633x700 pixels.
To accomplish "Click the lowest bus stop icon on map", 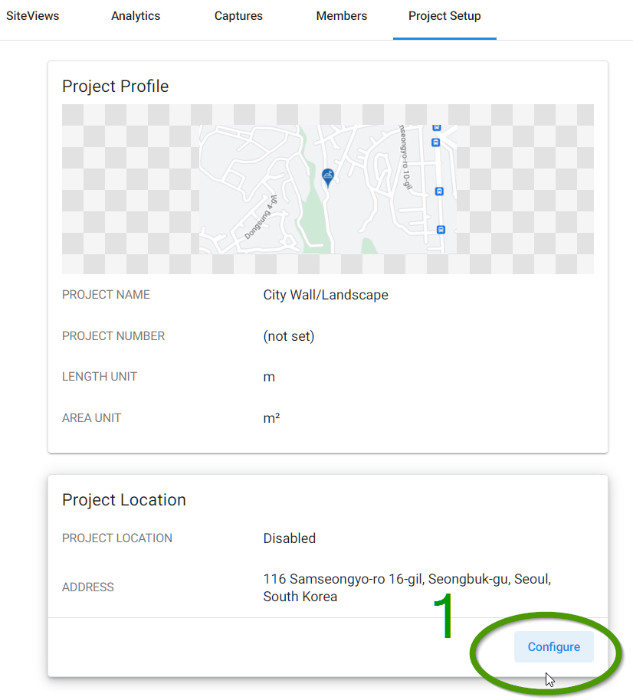I will [441, 230].
